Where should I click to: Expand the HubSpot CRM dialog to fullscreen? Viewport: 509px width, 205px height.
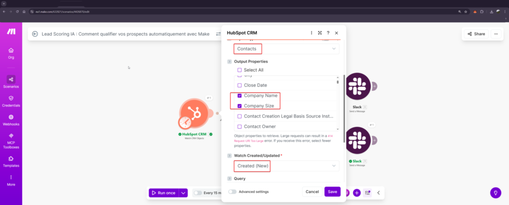(x=320, y=33)
